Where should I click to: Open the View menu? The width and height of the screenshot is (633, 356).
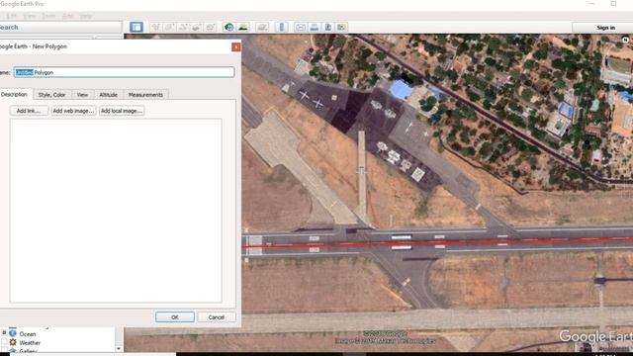tap(29, 16)
